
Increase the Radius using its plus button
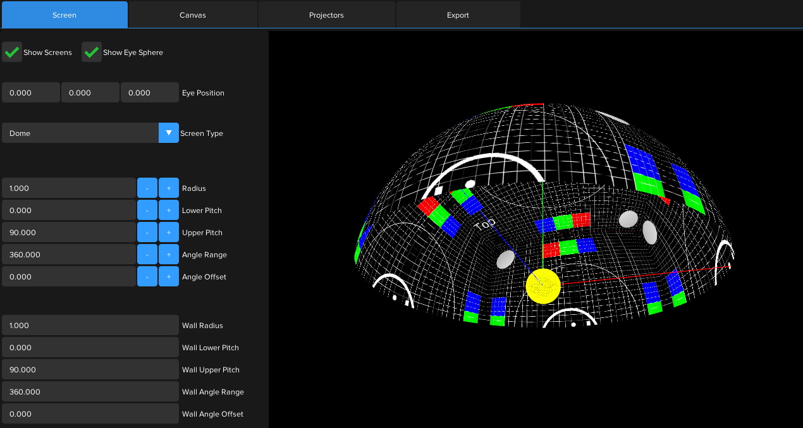168,187
